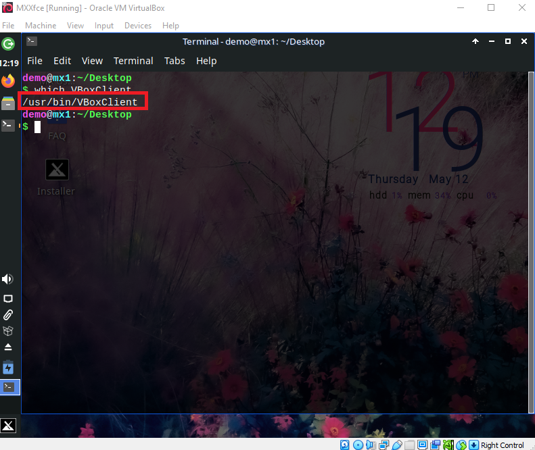Click the VirtualBox logo in title bar

(7, 7)
